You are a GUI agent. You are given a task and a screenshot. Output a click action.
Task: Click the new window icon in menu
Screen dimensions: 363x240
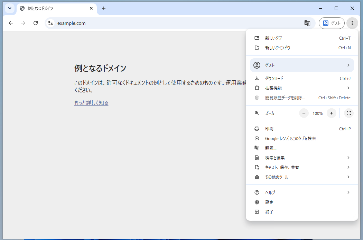257,48
